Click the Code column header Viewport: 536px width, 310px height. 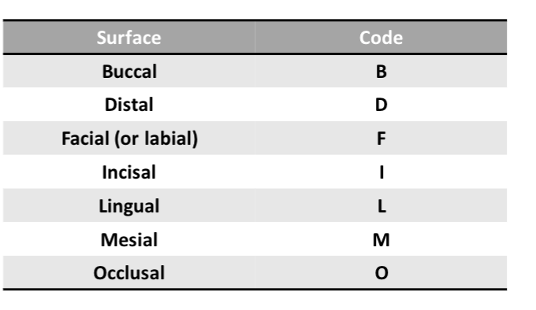(381, 37)
